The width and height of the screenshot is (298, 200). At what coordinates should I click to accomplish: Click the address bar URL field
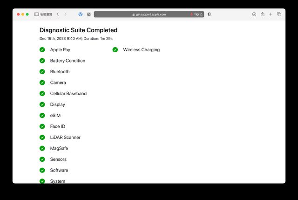(x=149, y=14)
